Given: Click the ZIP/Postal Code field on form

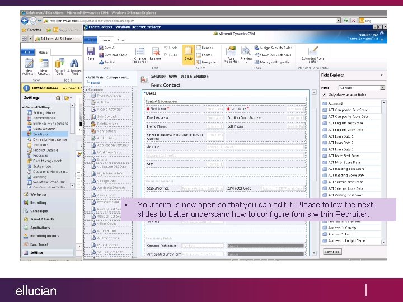Looking at the screenshot, I should [265, 188].
